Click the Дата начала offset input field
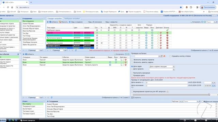Image resolution: width=218 pixels, height=122 pixels. tap(167, 83)
